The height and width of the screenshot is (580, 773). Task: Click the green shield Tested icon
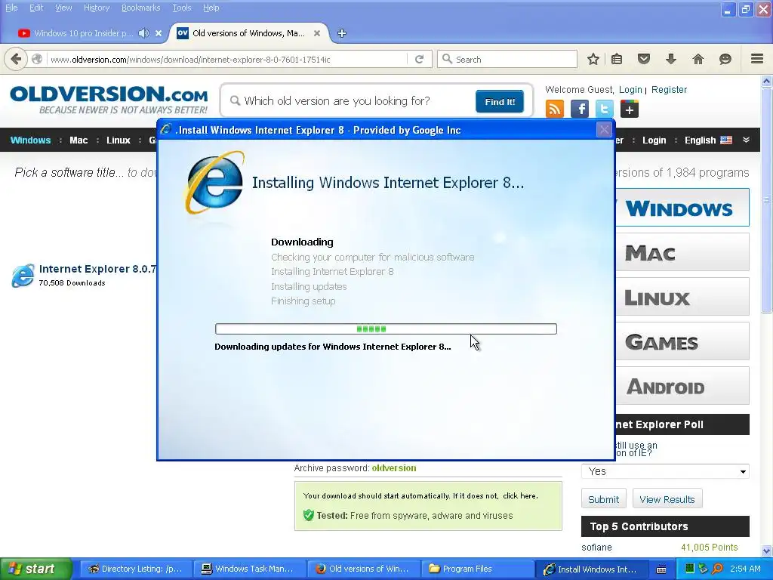309,515
